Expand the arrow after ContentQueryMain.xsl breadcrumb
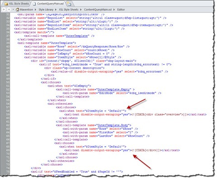This screenshot has width=217, height=179. click(114, 9)
